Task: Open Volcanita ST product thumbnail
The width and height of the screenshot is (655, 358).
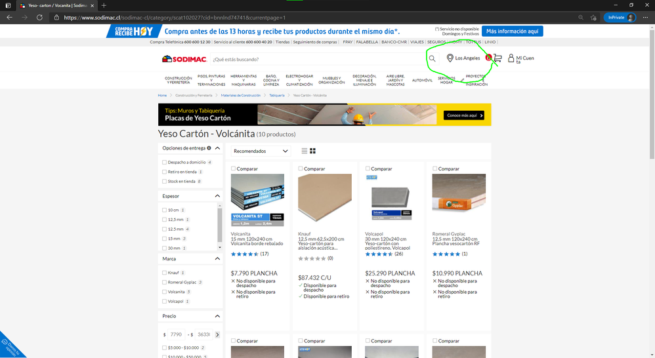Action: pos(257,200)
